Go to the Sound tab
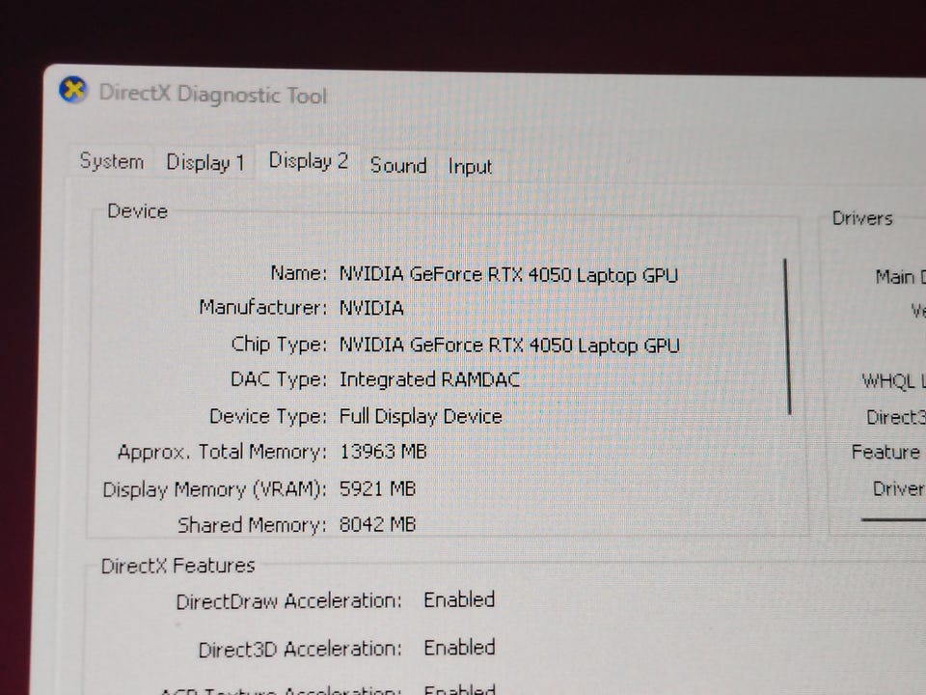The image size is (926, 695). click(x=398, y=165)
